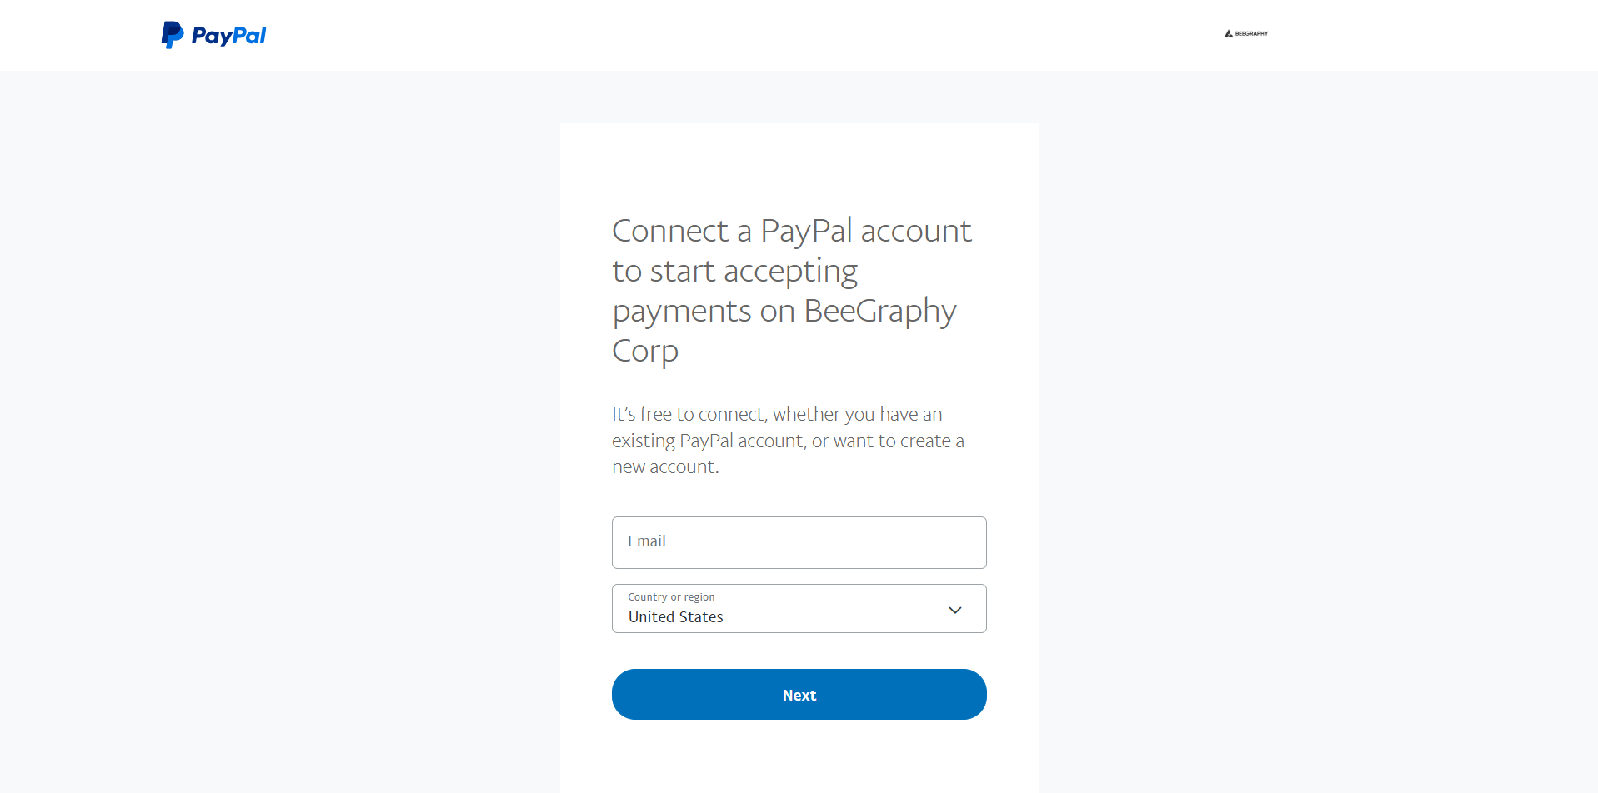Click the Email placeholder label
Screen dimensions: 1598x793
[x=647, y=541]
